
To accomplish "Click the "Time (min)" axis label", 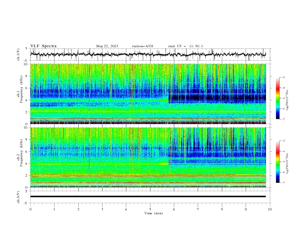I will tap(154, 213).
